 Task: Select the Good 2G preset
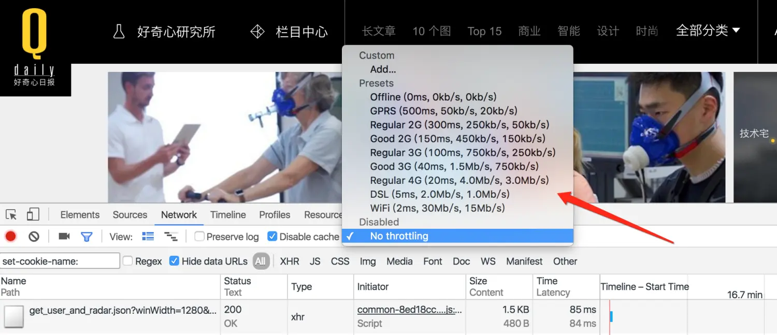pyautogui.click(x=457, y=139)
